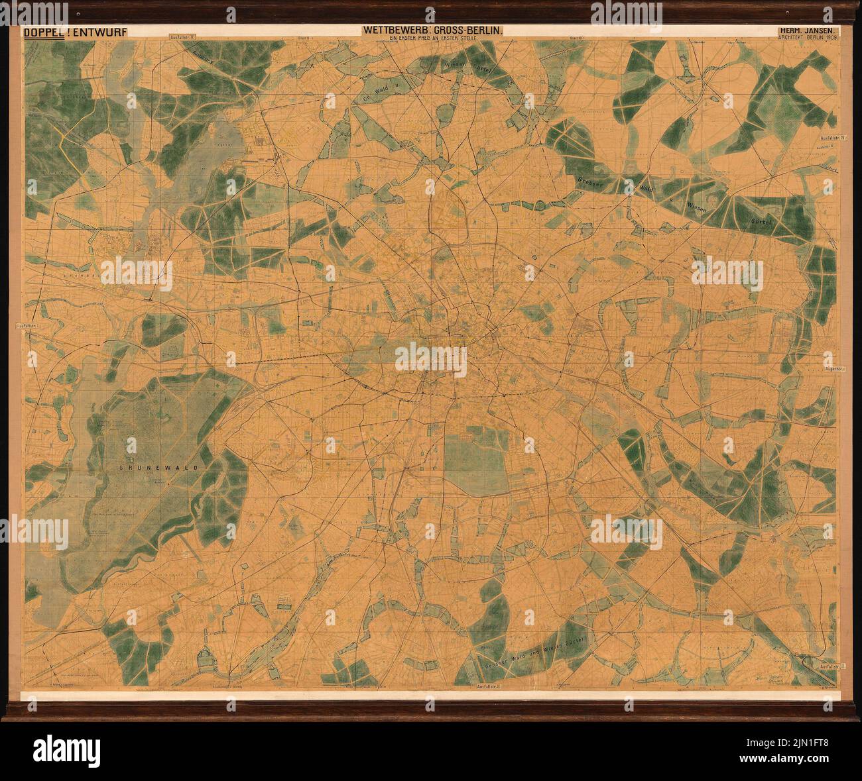The image size is (862, 781).
Task: Select the WETTBEWERB: GROSS-BERLIN heading
Action: click(431, 31)
